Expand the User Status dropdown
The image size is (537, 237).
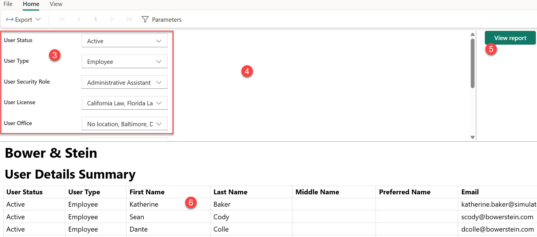tap(125, 41)
